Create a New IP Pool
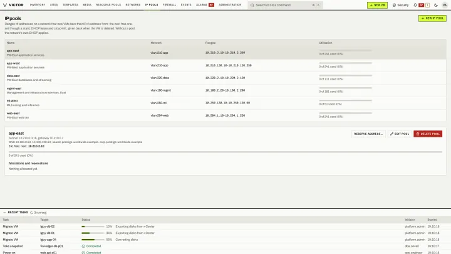451x254 pixels. tap(432, 18)
